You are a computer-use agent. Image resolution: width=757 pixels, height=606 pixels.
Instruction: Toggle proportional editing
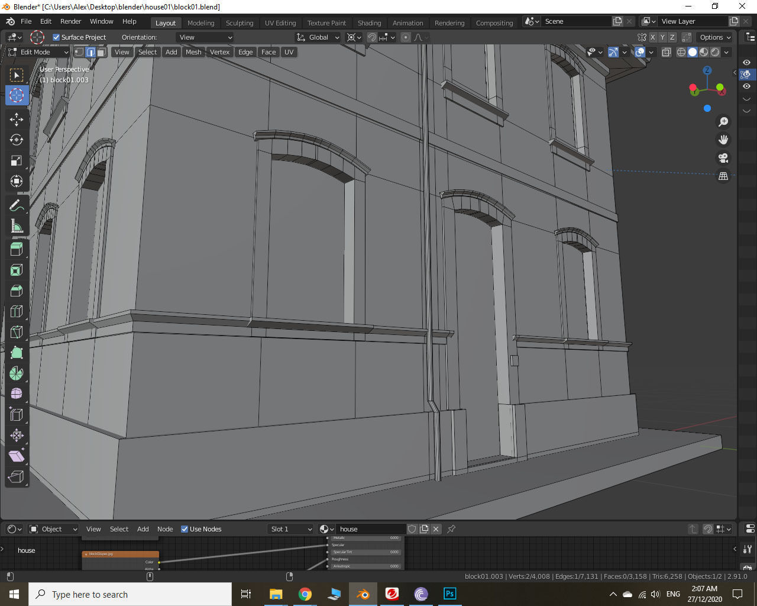[x=406, y=37]
